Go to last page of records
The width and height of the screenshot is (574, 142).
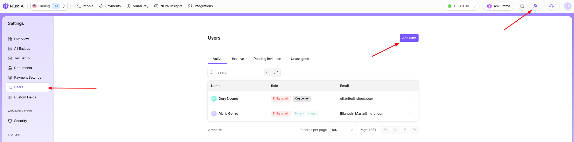(x=415, y=130)
